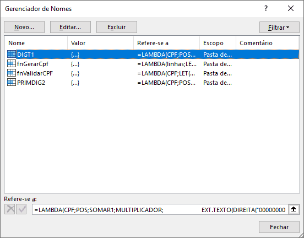Screen dimensions: 304x238
Task: Click the Novo... button
Action: [24, 27]
